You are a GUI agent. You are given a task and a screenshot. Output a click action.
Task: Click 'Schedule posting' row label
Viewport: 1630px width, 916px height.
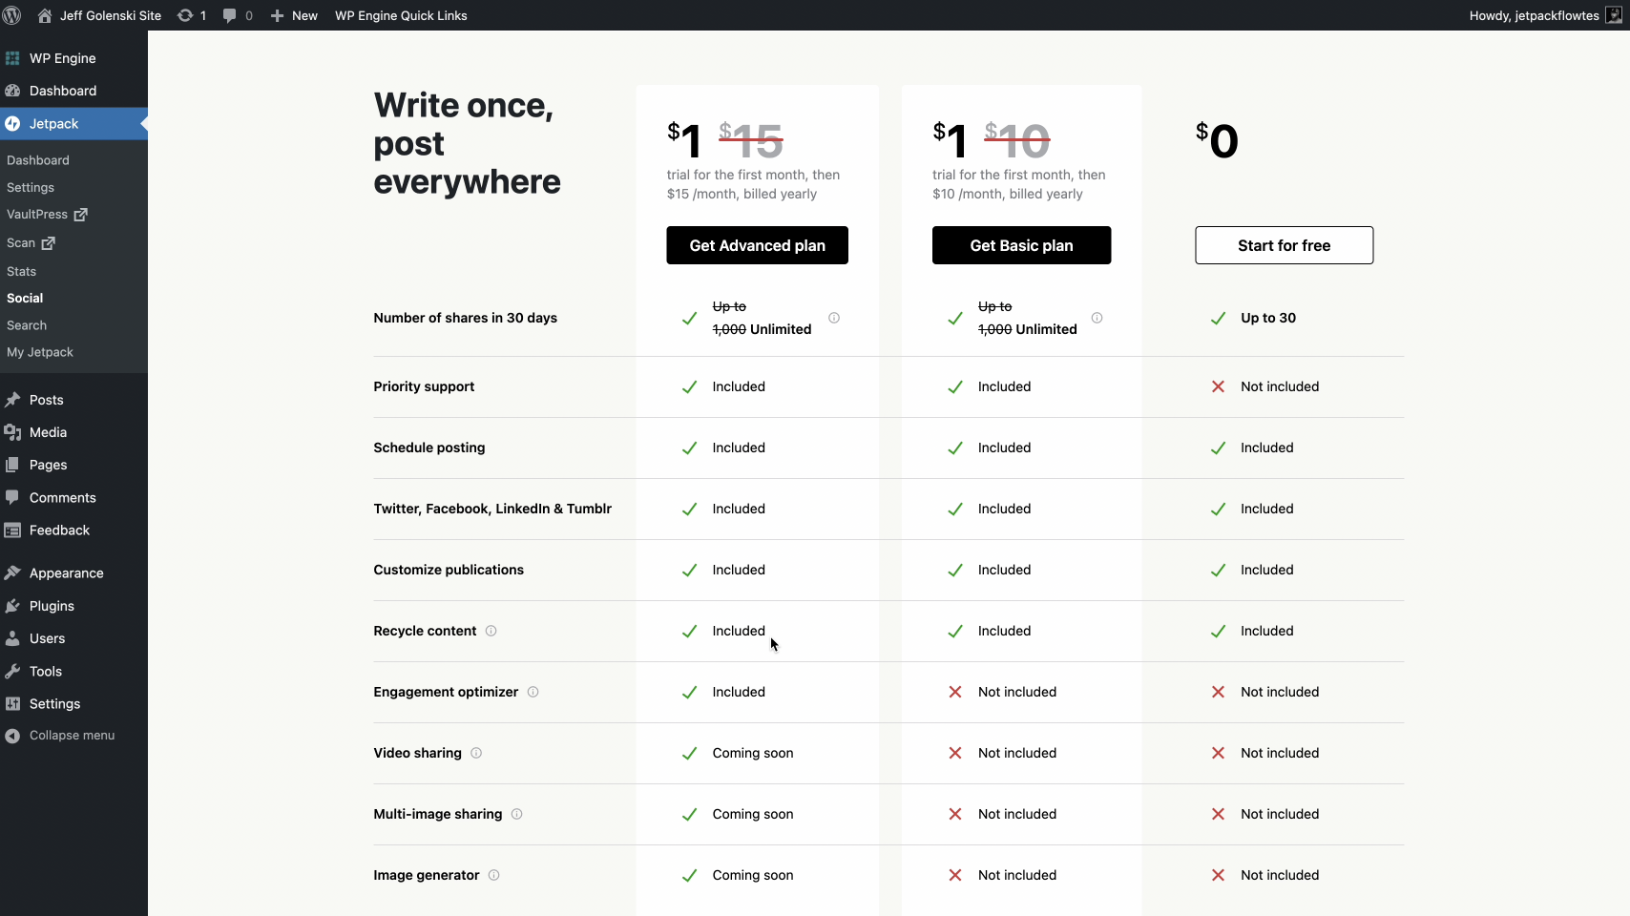coord(429,448)
